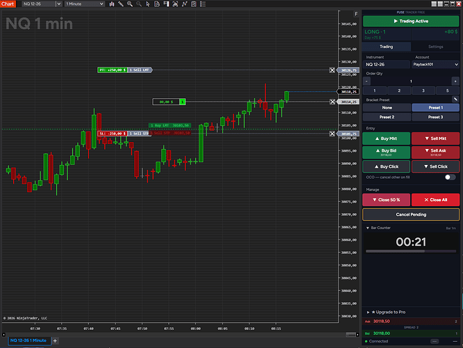Click the Zoom In magnifier icon
This screenshot has width=463, height=348.
tap(129, 4)
